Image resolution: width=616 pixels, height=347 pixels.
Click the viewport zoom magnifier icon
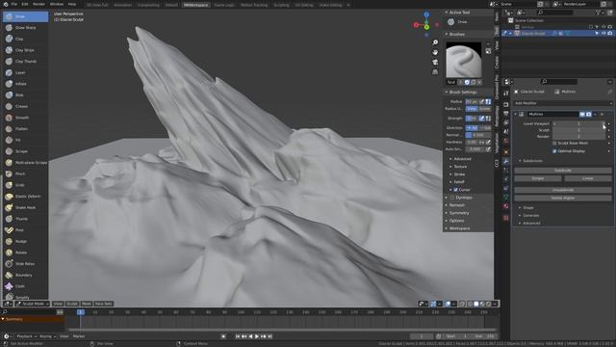[435, 42]
